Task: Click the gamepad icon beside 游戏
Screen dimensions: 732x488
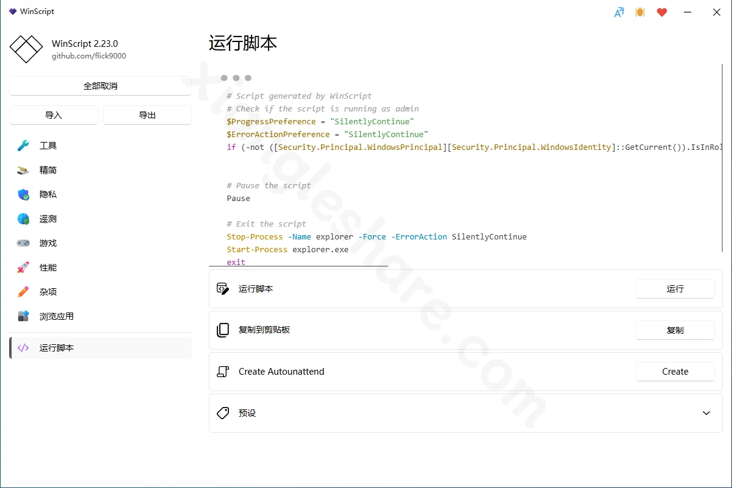Action: [23, 243]
